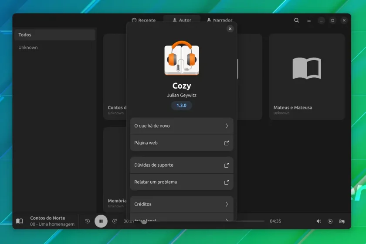Open Página web external link icon
This screenshot has width=366, height=244.
pyautogui.click(x=227, y=143)
